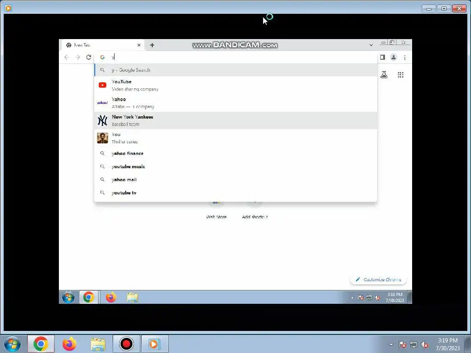
Task: Click the Customize Chrome button
Action: (378, 279)
